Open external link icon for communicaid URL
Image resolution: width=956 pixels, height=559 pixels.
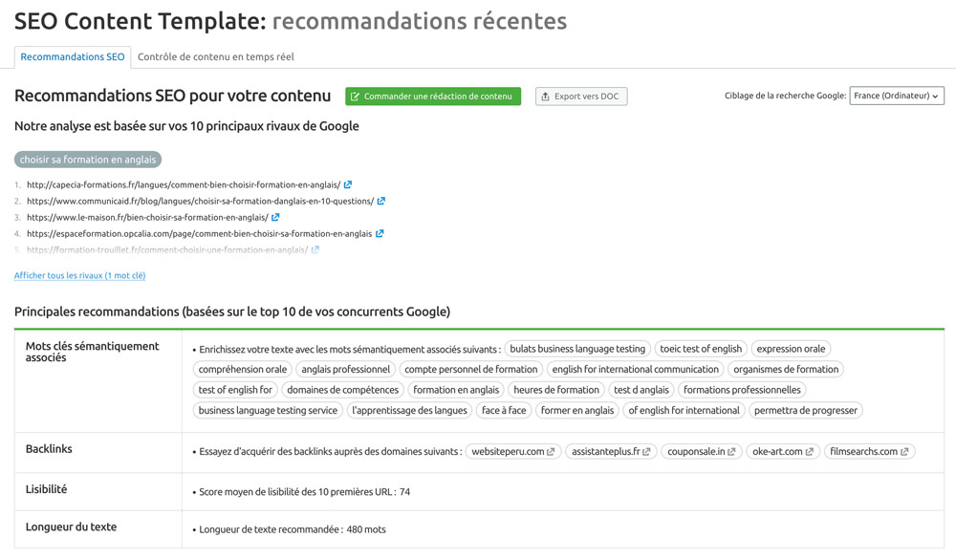pyautogui.click(x=381, y=202)
